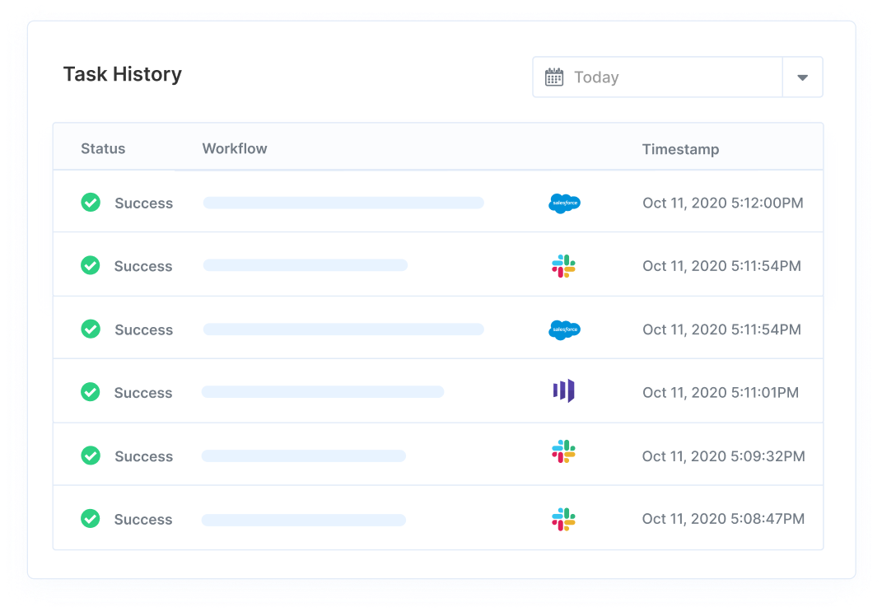Select the workflow bar in the first row
This screenshot has height=612, width=882.
(x=343, y=202)
